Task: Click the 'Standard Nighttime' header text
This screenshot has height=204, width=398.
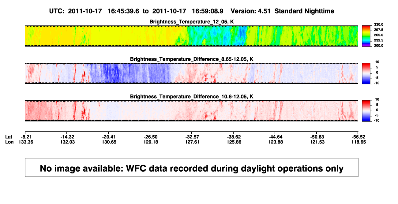Action: pyautogui.click(x=304, y=11)
